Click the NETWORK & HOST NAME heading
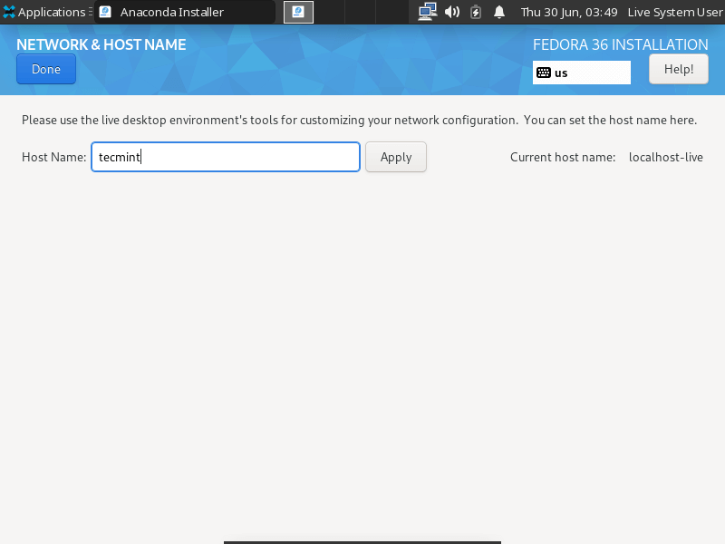 coord(101,44)
